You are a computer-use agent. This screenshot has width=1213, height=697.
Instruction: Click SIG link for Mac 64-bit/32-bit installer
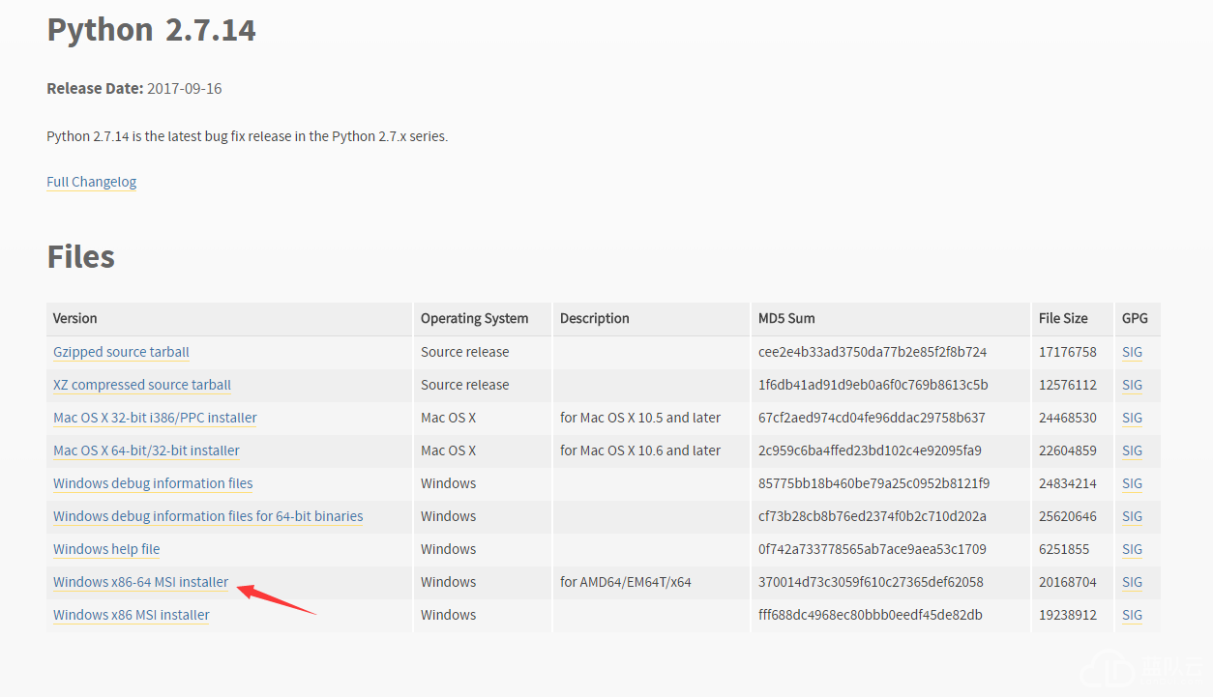tap(1132, 450)
